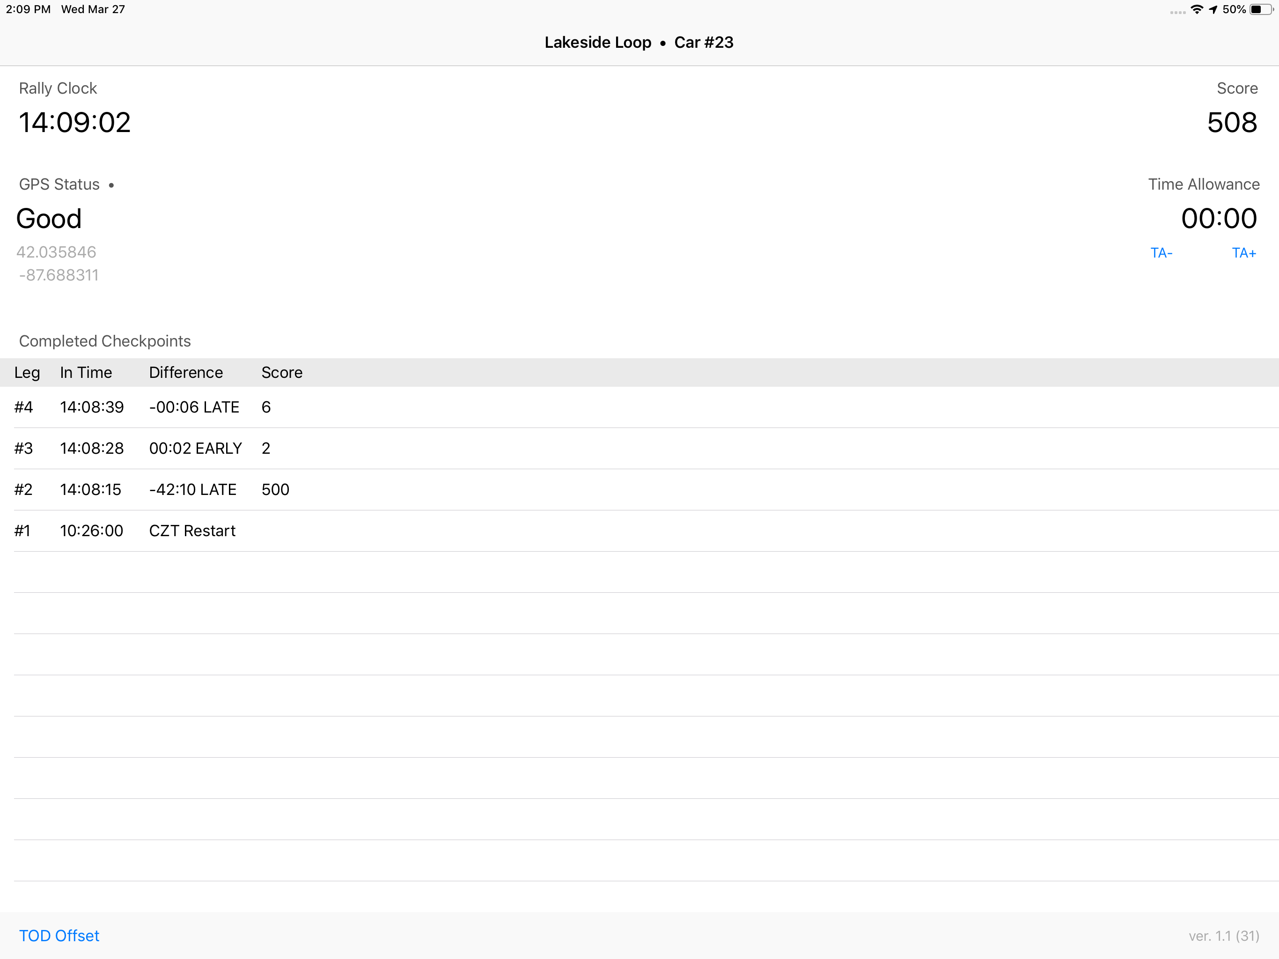1279x959 pixels.
Task: Select the CZT Restart row
Action: (x=191, y=531)
